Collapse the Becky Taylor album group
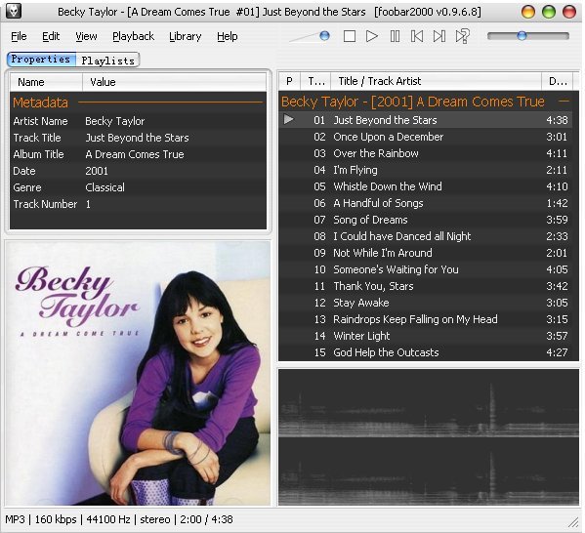Screen dimensions: 585x533 coord(564,102)
